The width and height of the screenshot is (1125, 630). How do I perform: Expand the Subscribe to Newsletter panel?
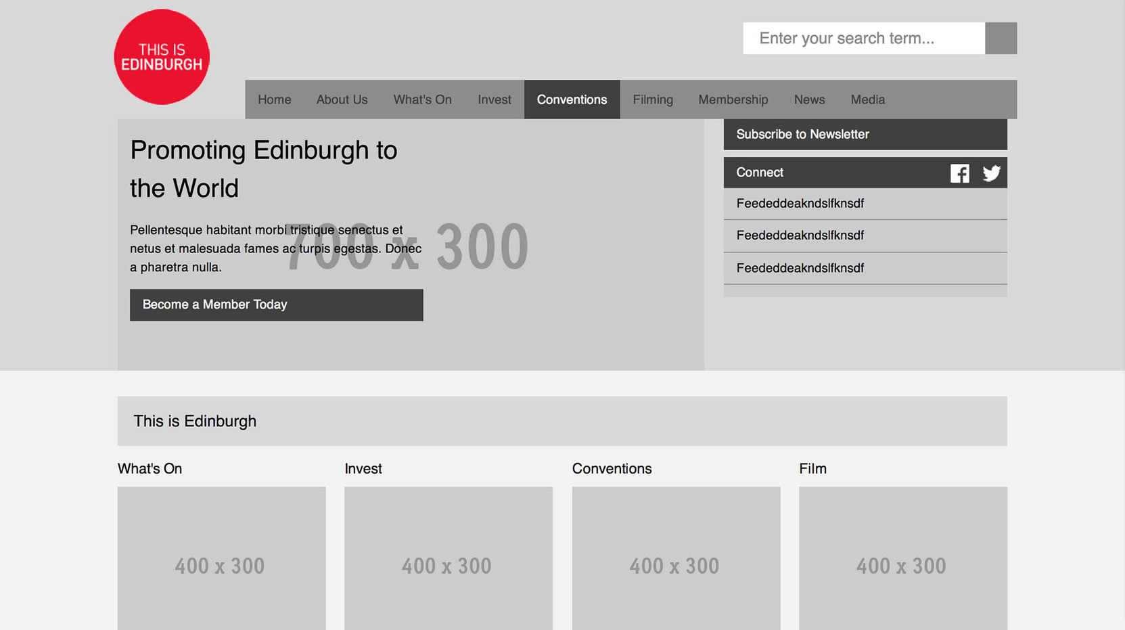pyautogui.click(x=865, y=135)
